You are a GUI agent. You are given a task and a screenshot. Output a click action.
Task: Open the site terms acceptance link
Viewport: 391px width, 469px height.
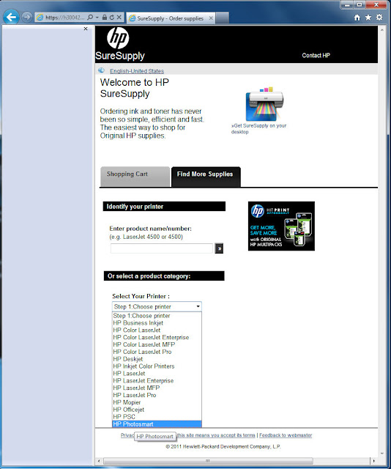[216, 435]
